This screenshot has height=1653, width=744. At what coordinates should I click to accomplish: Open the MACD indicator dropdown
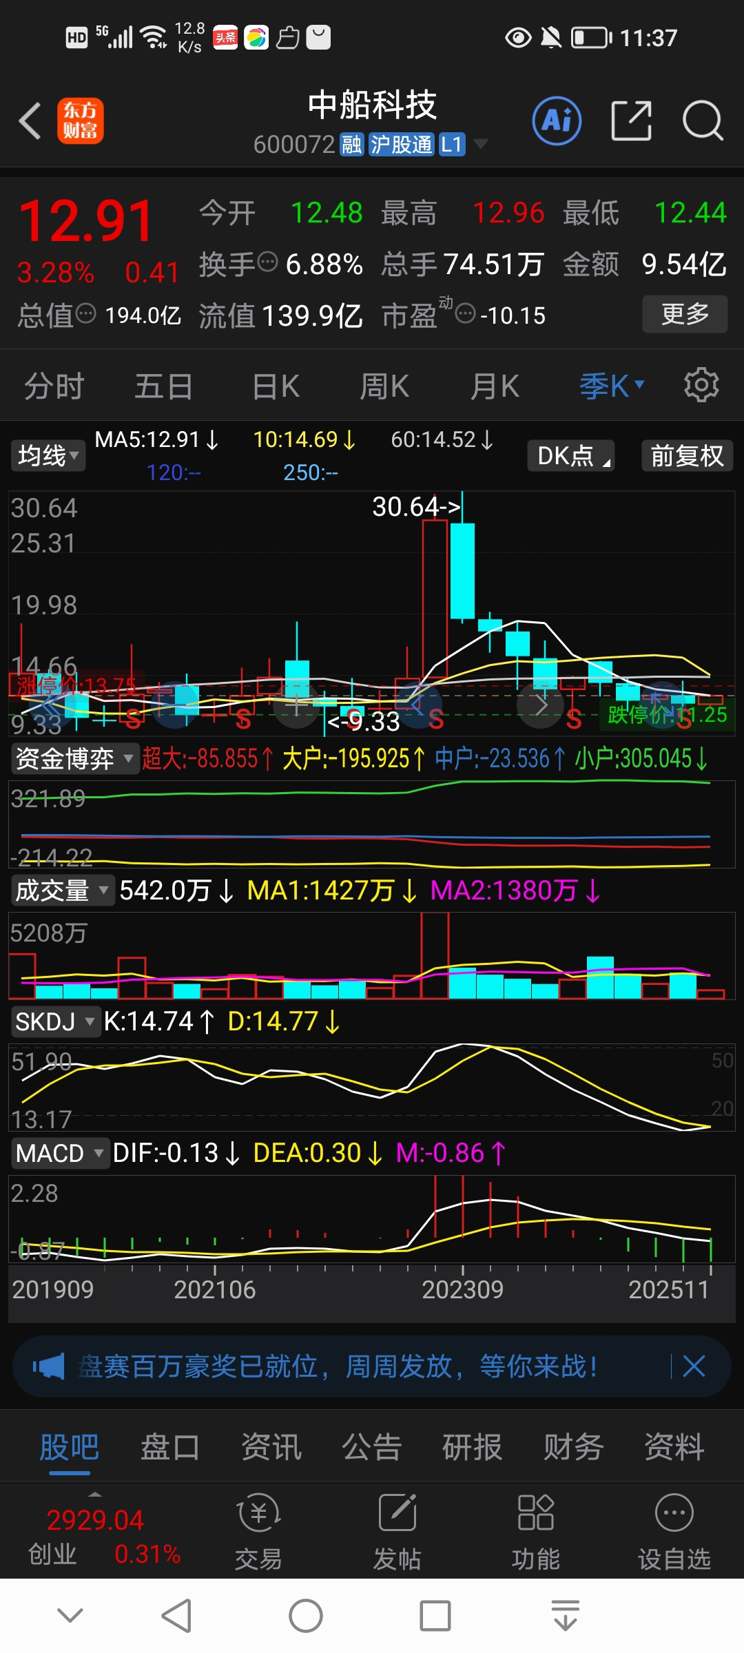coord(60,1153)
